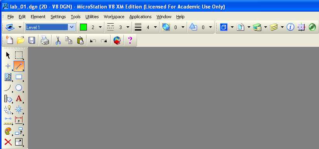Click the line style icon
This screenshot has width=319, height=149.
coord(111,27)
